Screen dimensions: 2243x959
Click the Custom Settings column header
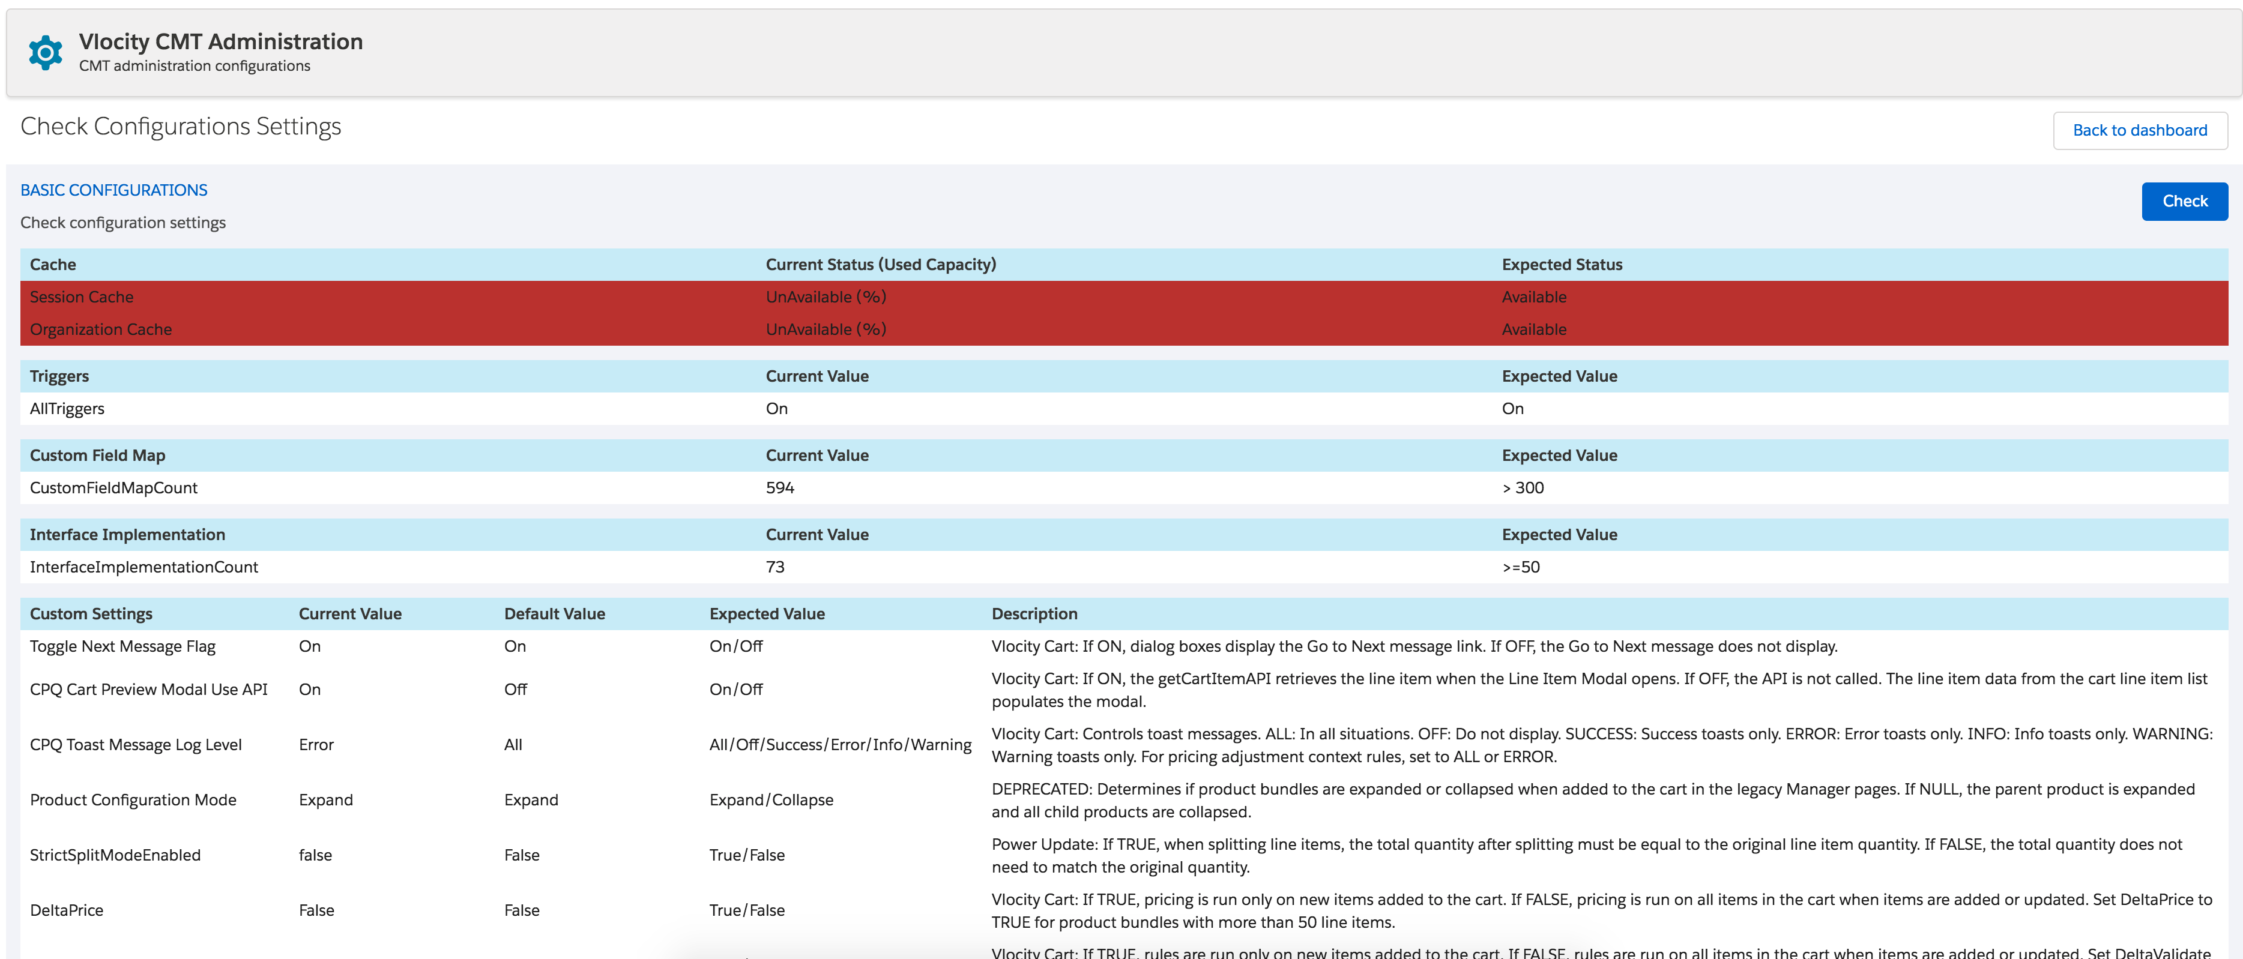click(x=91, y=613)
